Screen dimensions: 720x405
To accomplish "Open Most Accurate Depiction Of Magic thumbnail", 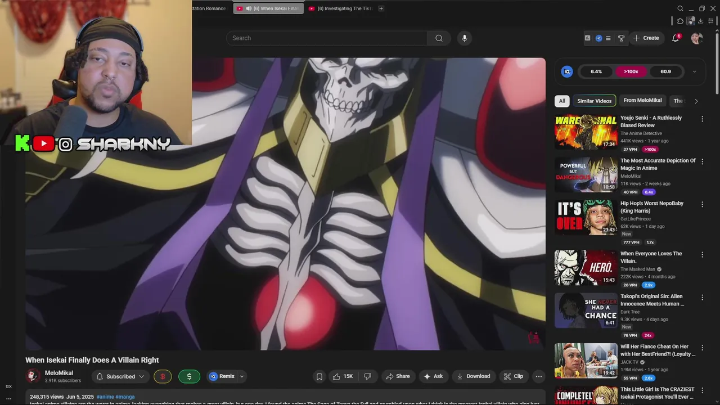I will [x=586, y=174].
